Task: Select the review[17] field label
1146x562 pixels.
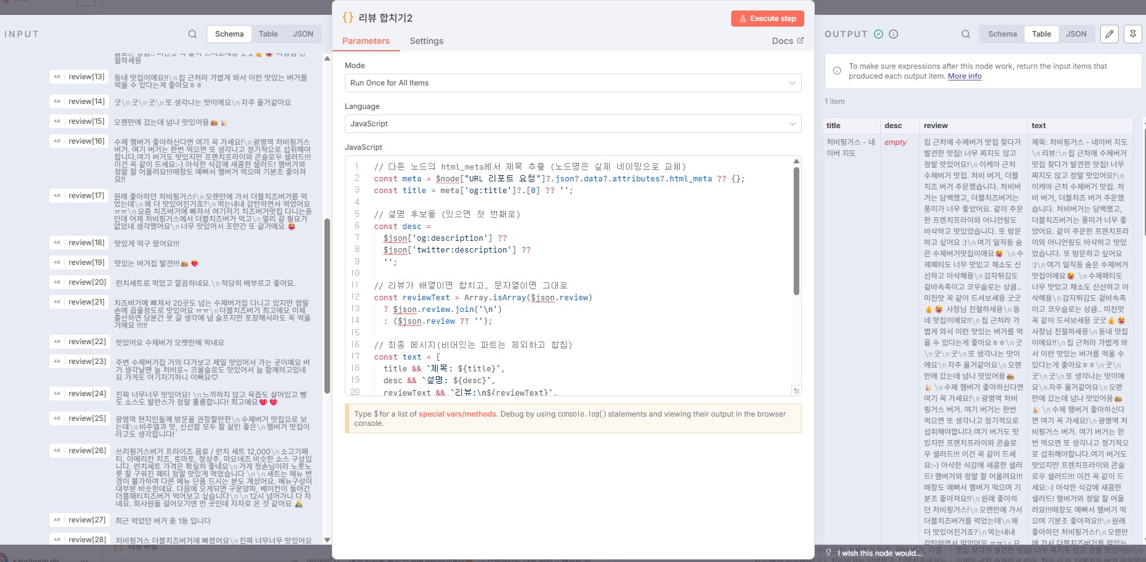Action: [87, 196]
